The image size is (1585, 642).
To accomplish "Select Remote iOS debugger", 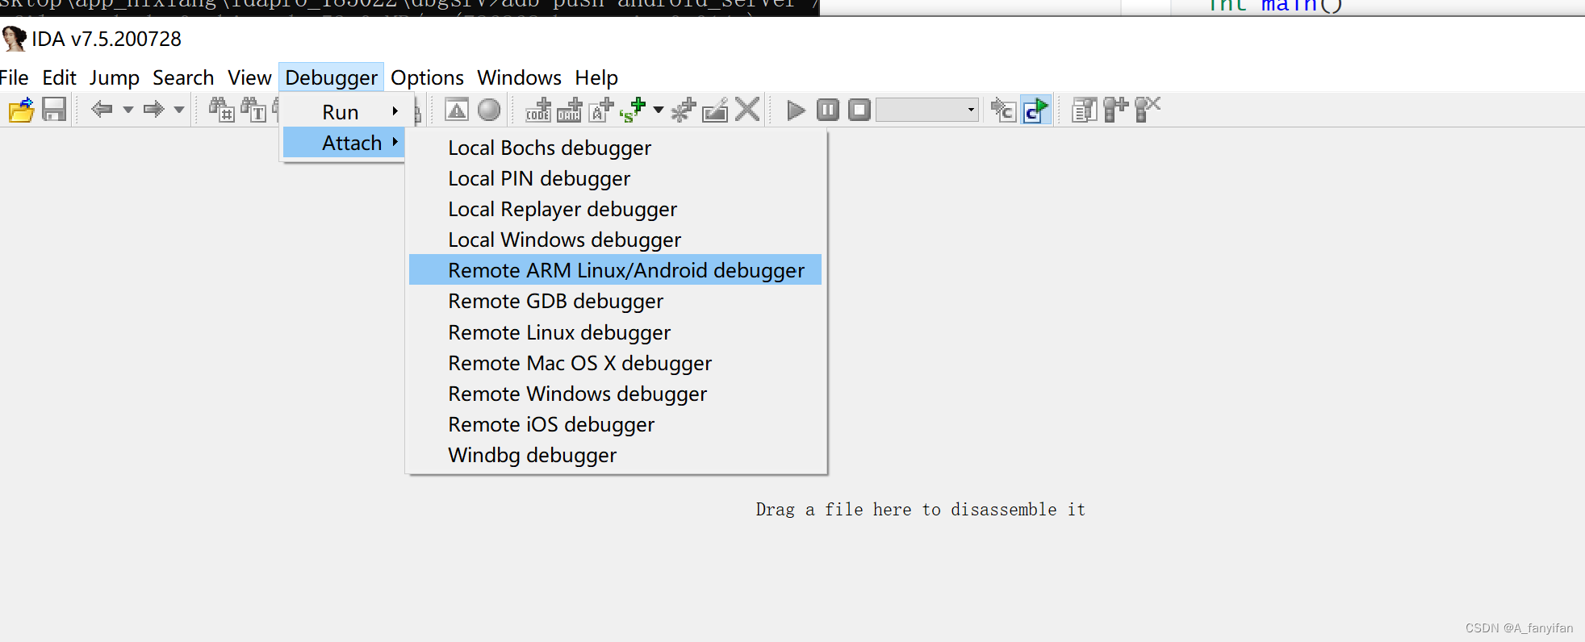I will pos(615,424).
